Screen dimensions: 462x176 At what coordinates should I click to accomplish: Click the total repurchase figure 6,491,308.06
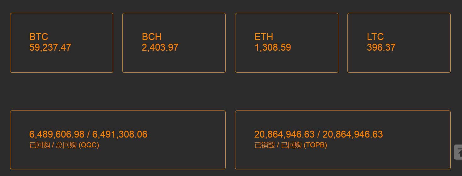[120, 134]
